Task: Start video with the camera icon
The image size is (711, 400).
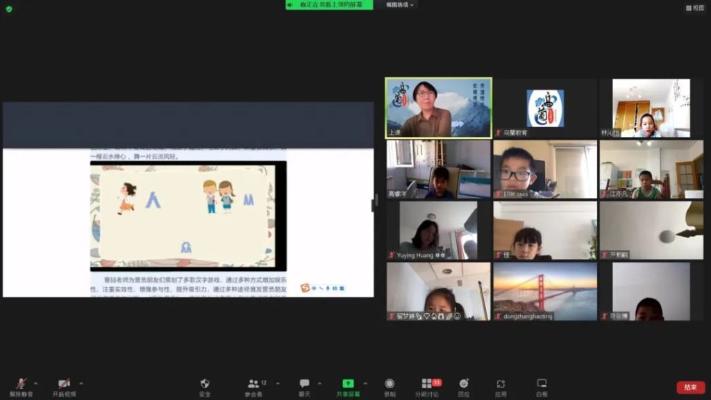Action: [64, 383]
